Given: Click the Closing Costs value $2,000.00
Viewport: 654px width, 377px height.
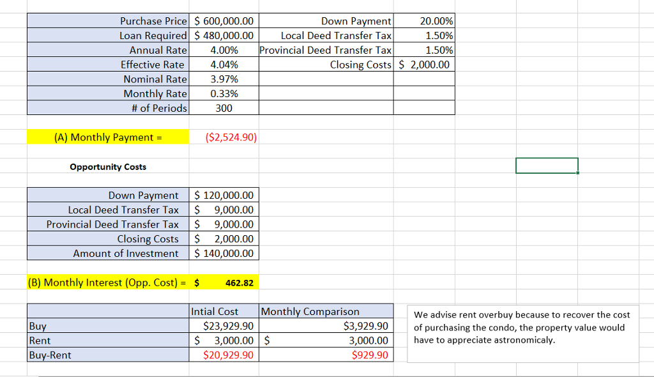Looking at the screenshot, I should point(424,65).
